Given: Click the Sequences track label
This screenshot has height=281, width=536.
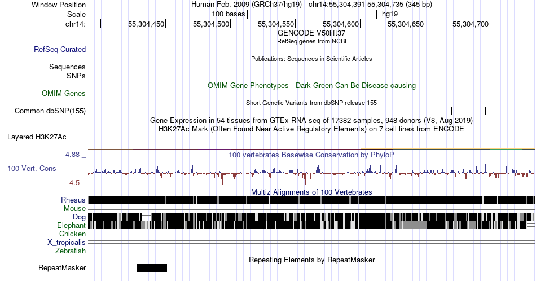Looking at the screenshot, I should [67, 67].
